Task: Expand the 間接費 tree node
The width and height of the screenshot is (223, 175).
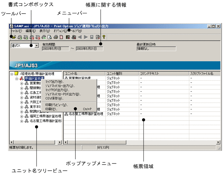Action: (21, 88)
